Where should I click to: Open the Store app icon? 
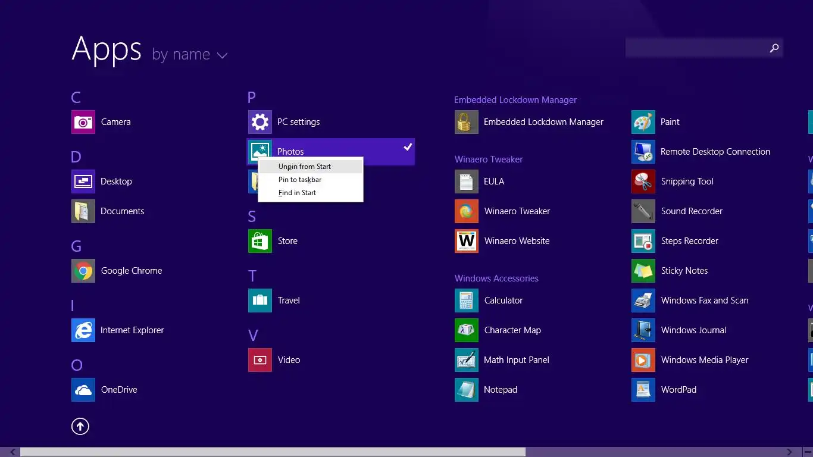pos(260,241)
